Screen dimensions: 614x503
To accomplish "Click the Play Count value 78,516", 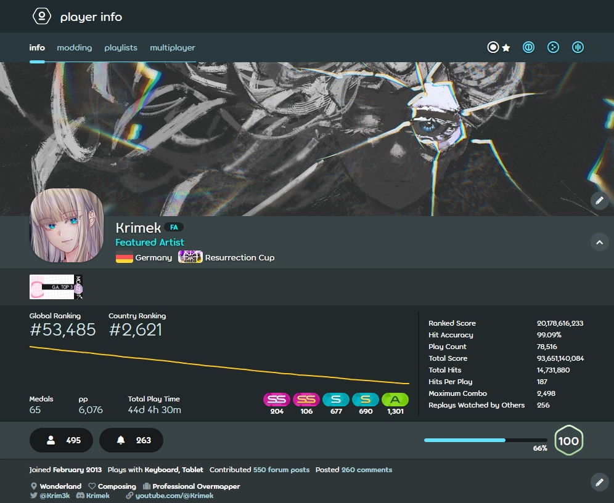I will 547,347.
